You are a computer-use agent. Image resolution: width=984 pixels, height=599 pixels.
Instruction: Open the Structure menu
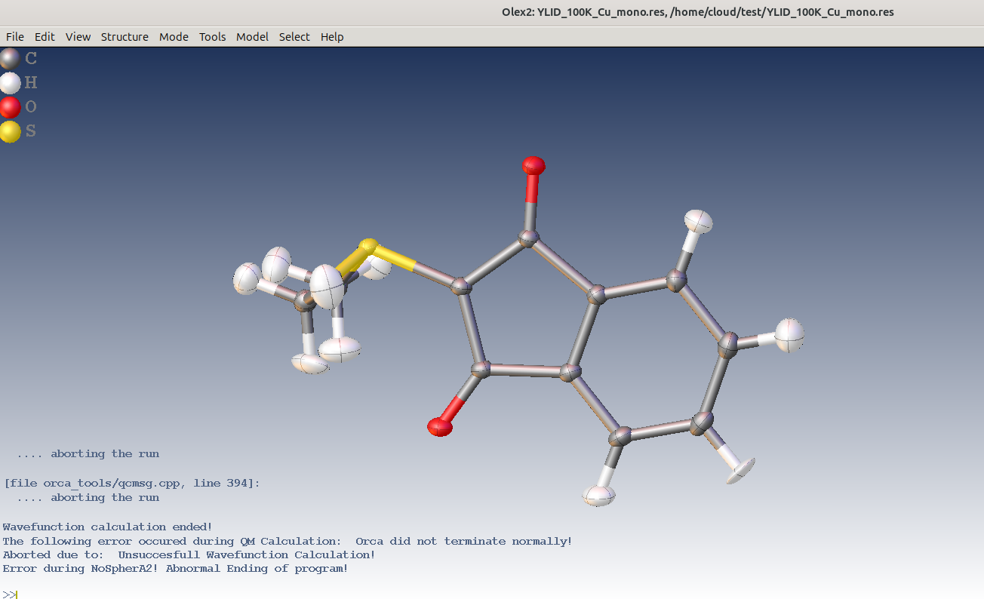(x=125, y=37)
